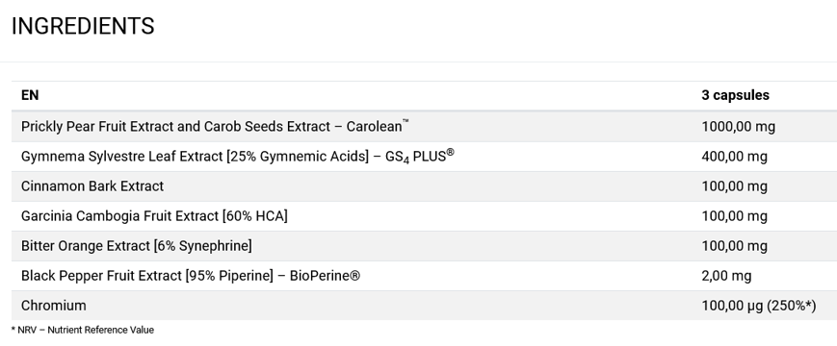Click the 3 capsules column header
The width and height of the screenshot is (837, 346).
point(735,95)
